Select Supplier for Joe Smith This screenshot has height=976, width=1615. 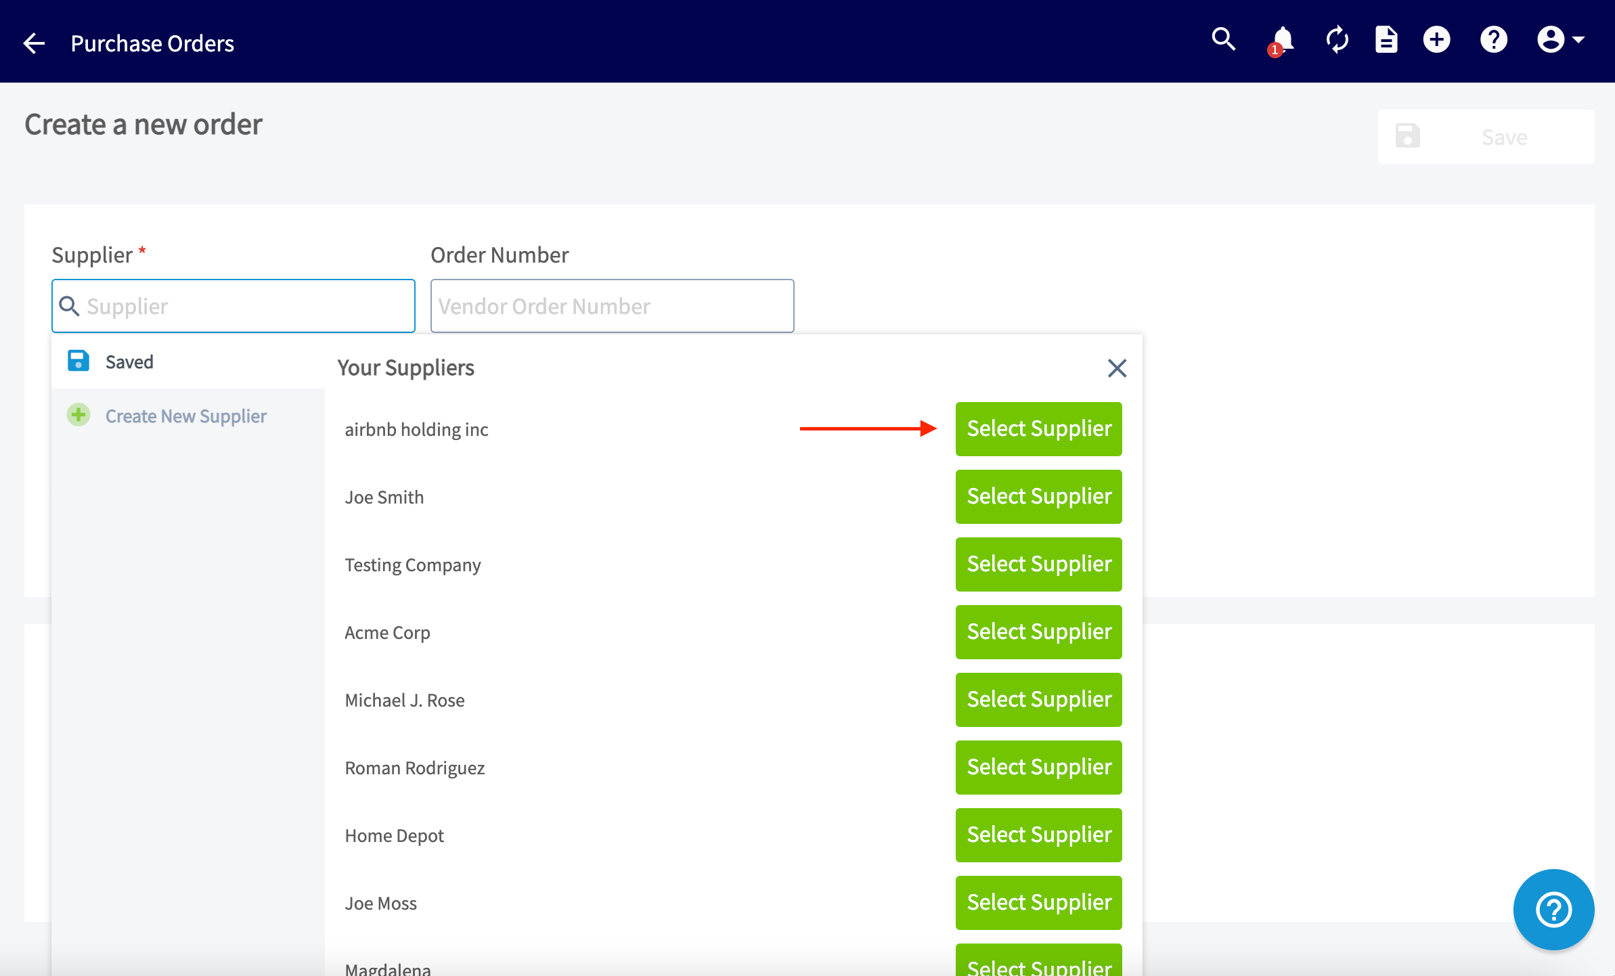tap(1038, 497)
